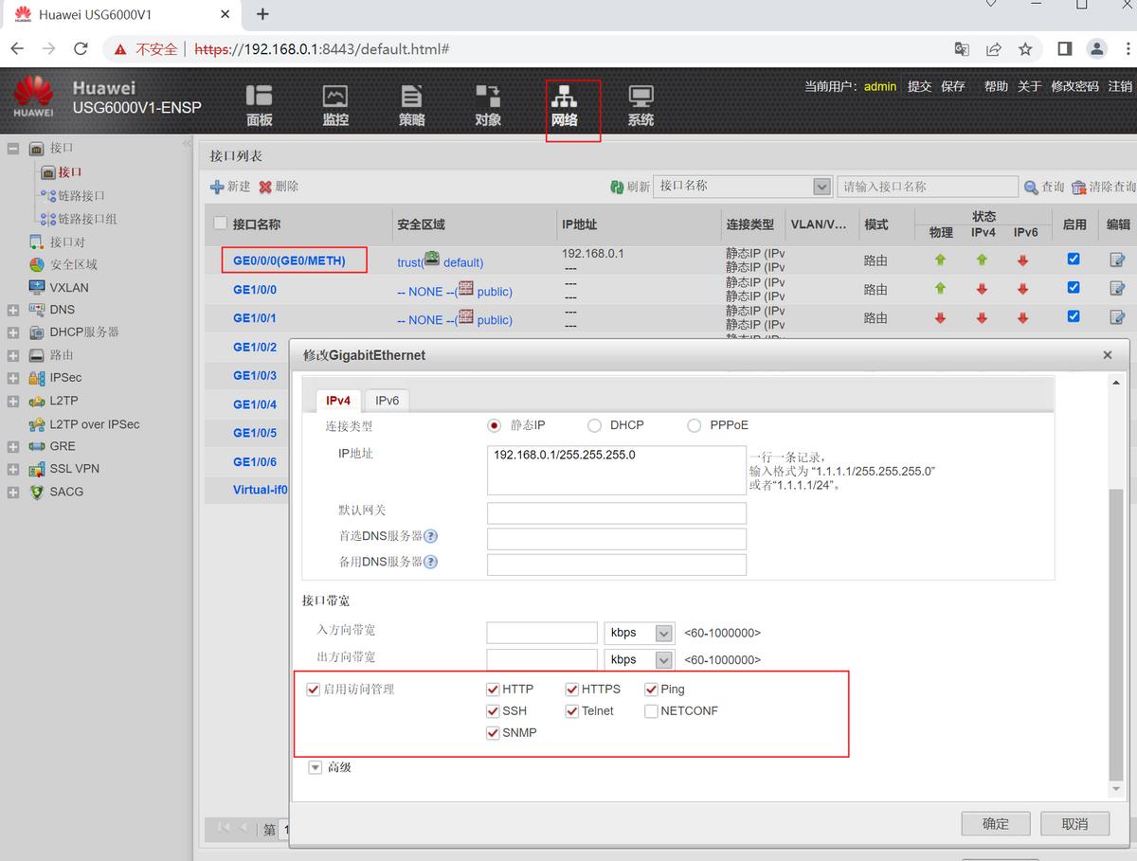Open the 入方向带宽 kbps unit dropdown

(664, 633)
